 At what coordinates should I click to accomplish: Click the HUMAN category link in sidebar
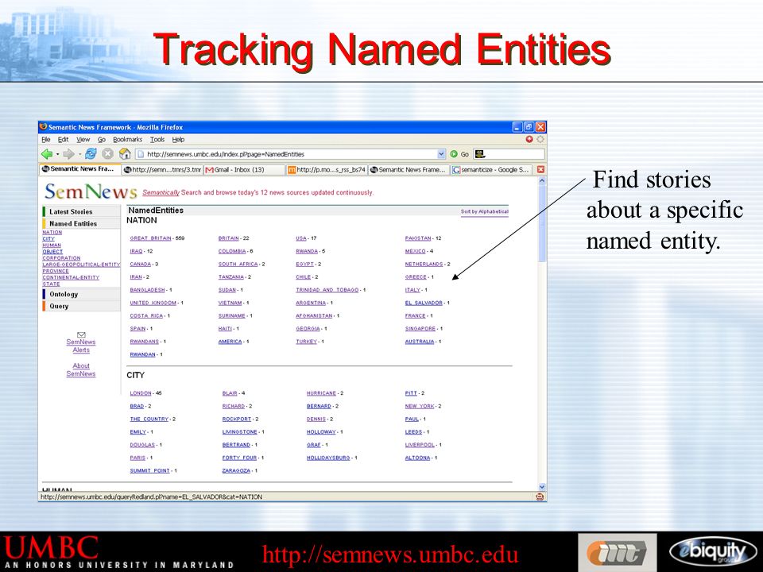tap(52, 245)
